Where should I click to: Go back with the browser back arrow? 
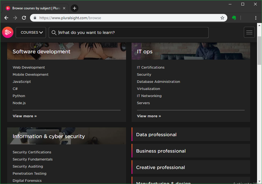pos(6,18)
